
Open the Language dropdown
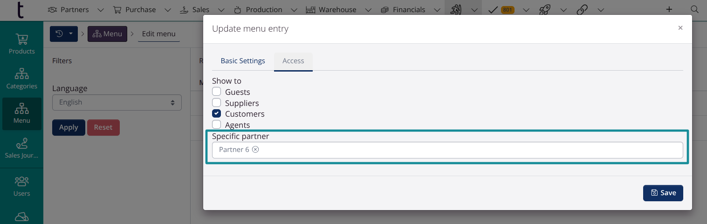pos(117,103)
